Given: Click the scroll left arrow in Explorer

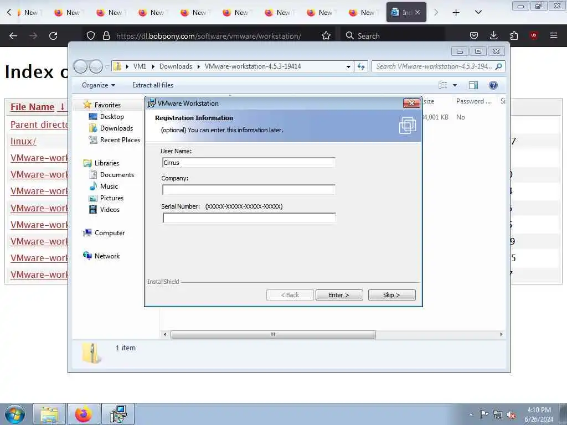Looking at the screenshot, I should [165, 334].
